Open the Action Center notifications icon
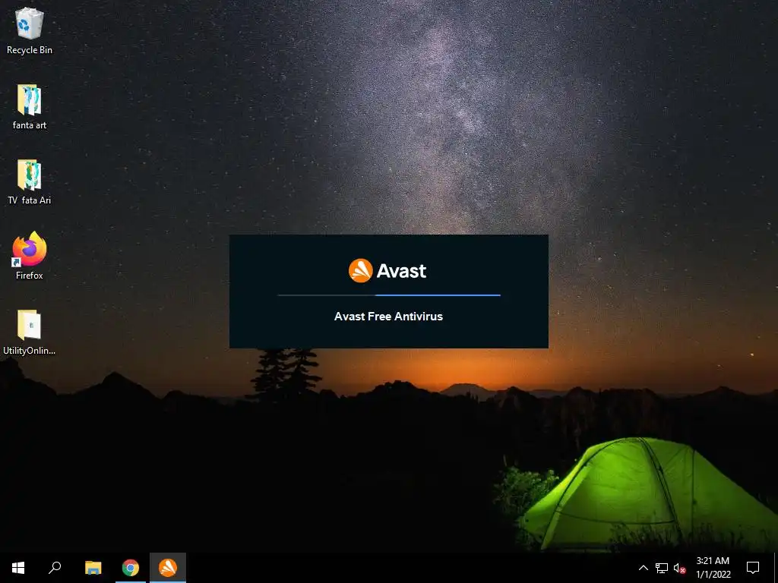The image size is (778, 583). (753, 568)
